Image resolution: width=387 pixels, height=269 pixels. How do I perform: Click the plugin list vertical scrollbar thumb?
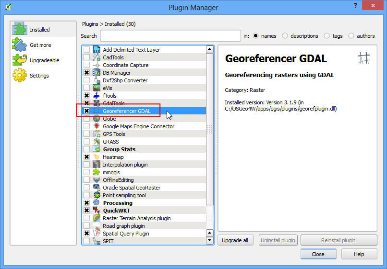pos(209,129)
